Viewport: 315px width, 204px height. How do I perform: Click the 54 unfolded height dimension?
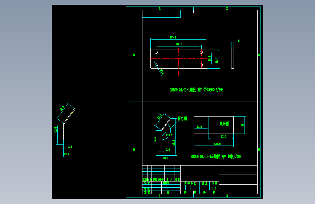tap(242, 125)
